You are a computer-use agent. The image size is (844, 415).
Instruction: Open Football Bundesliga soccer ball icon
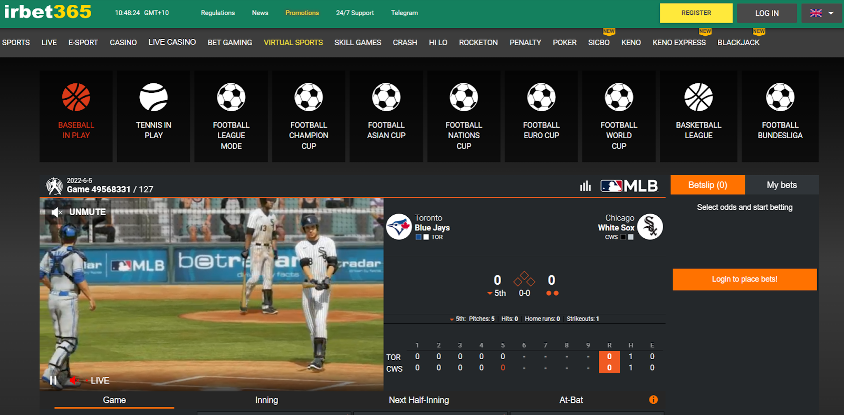pos(780,97)
